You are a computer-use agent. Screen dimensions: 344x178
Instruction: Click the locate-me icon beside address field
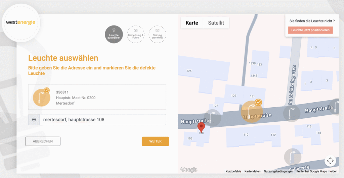(x=34, y=120)
